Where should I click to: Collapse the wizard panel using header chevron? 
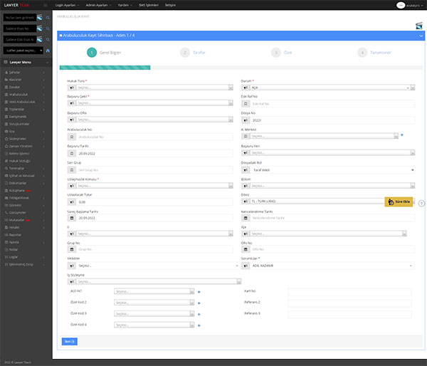421,36
